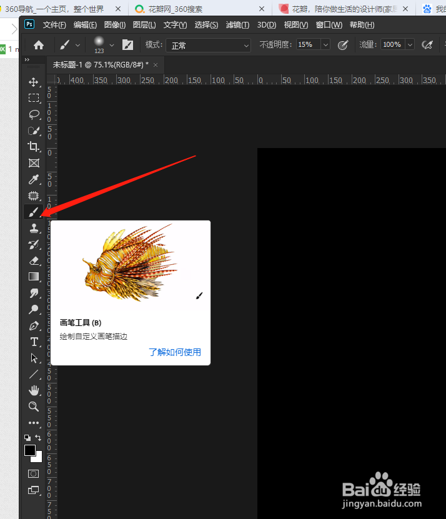Select the Gradient tool
The height and width of the screenshot is (519, 446).
pyautogui.click(x=34, y=277)
